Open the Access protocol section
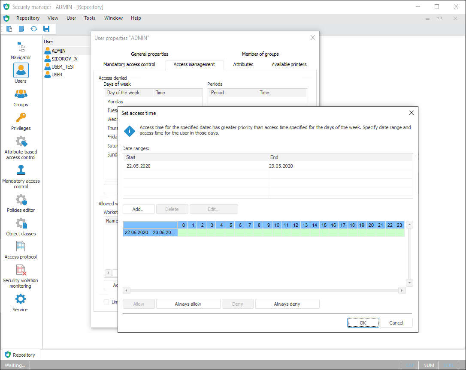This screenshot has height=370, width=466. [21, 250]
